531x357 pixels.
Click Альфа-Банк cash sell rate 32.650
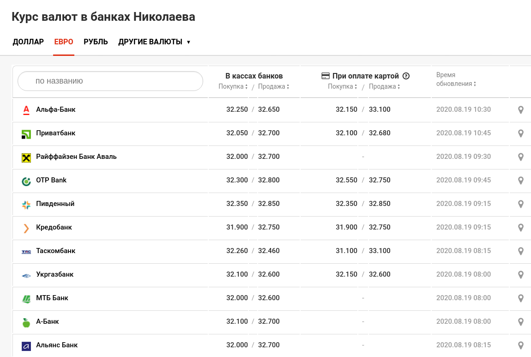pyautogui.click(x=269, y=109)
